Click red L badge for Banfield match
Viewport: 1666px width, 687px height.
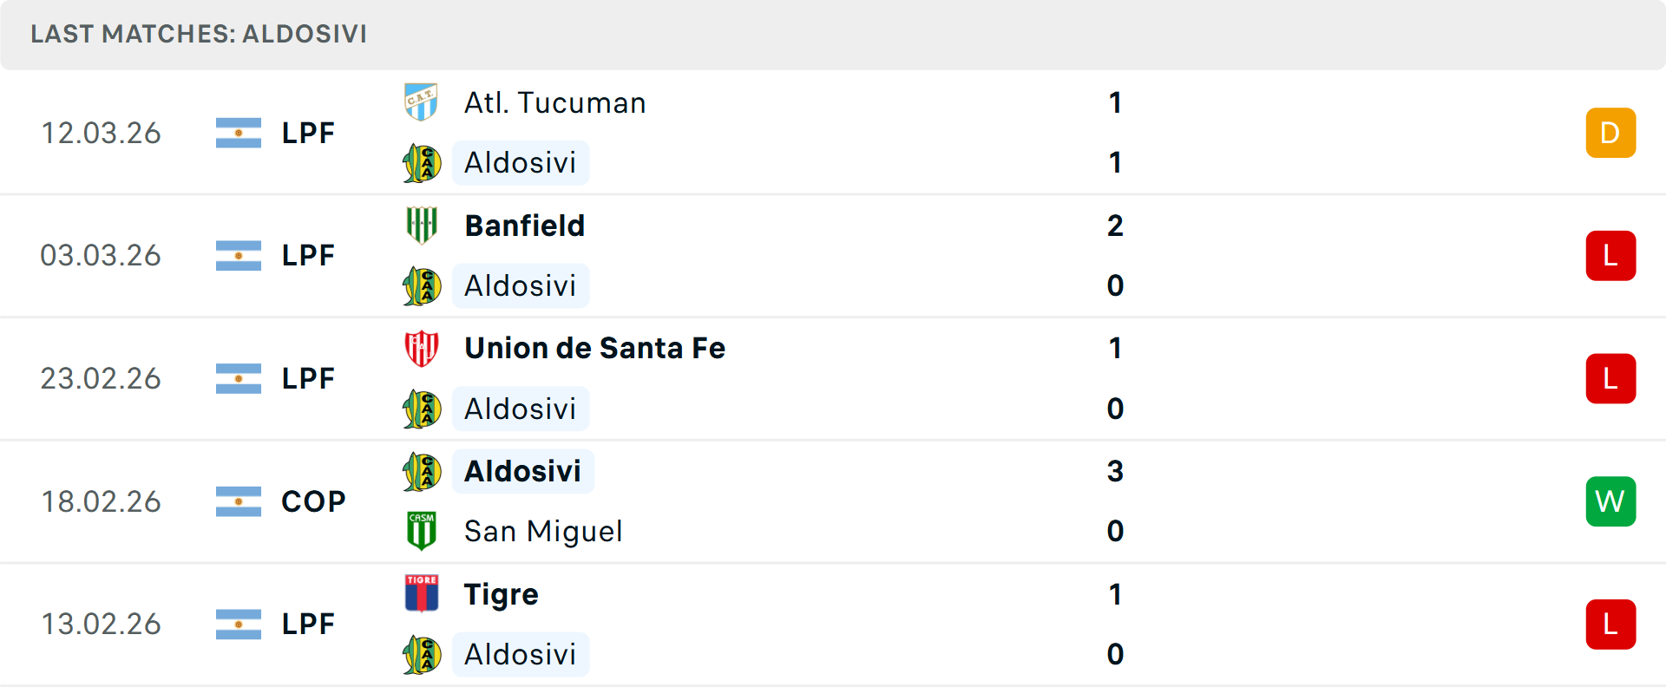click(x=1610, y=256)
